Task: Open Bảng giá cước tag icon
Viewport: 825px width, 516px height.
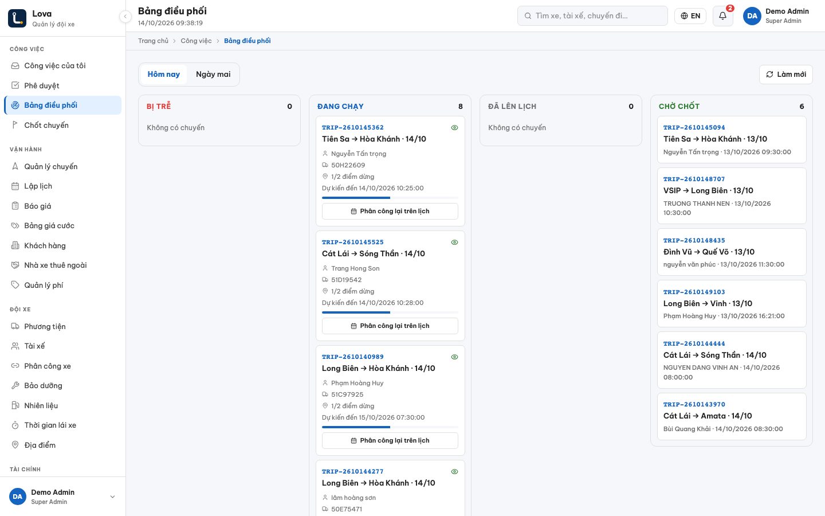Action: (x=15, y=226)
